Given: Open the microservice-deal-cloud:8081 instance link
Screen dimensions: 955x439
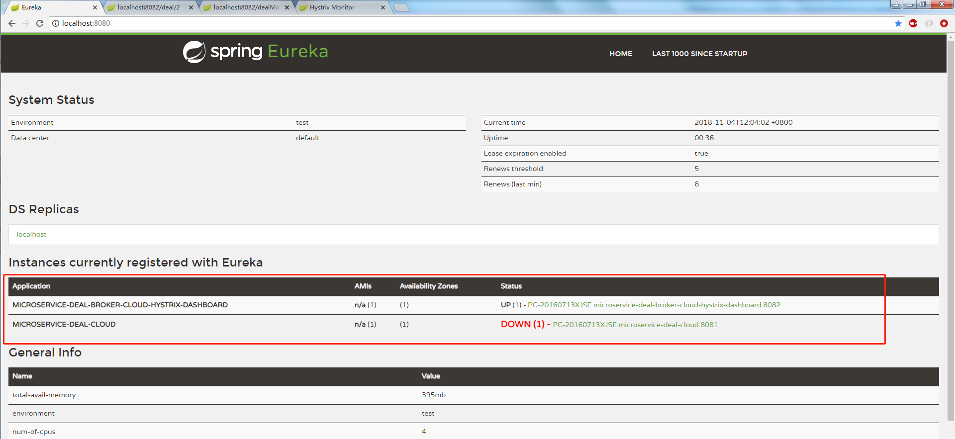Looking at the screenshot, I should pos(635,325).
